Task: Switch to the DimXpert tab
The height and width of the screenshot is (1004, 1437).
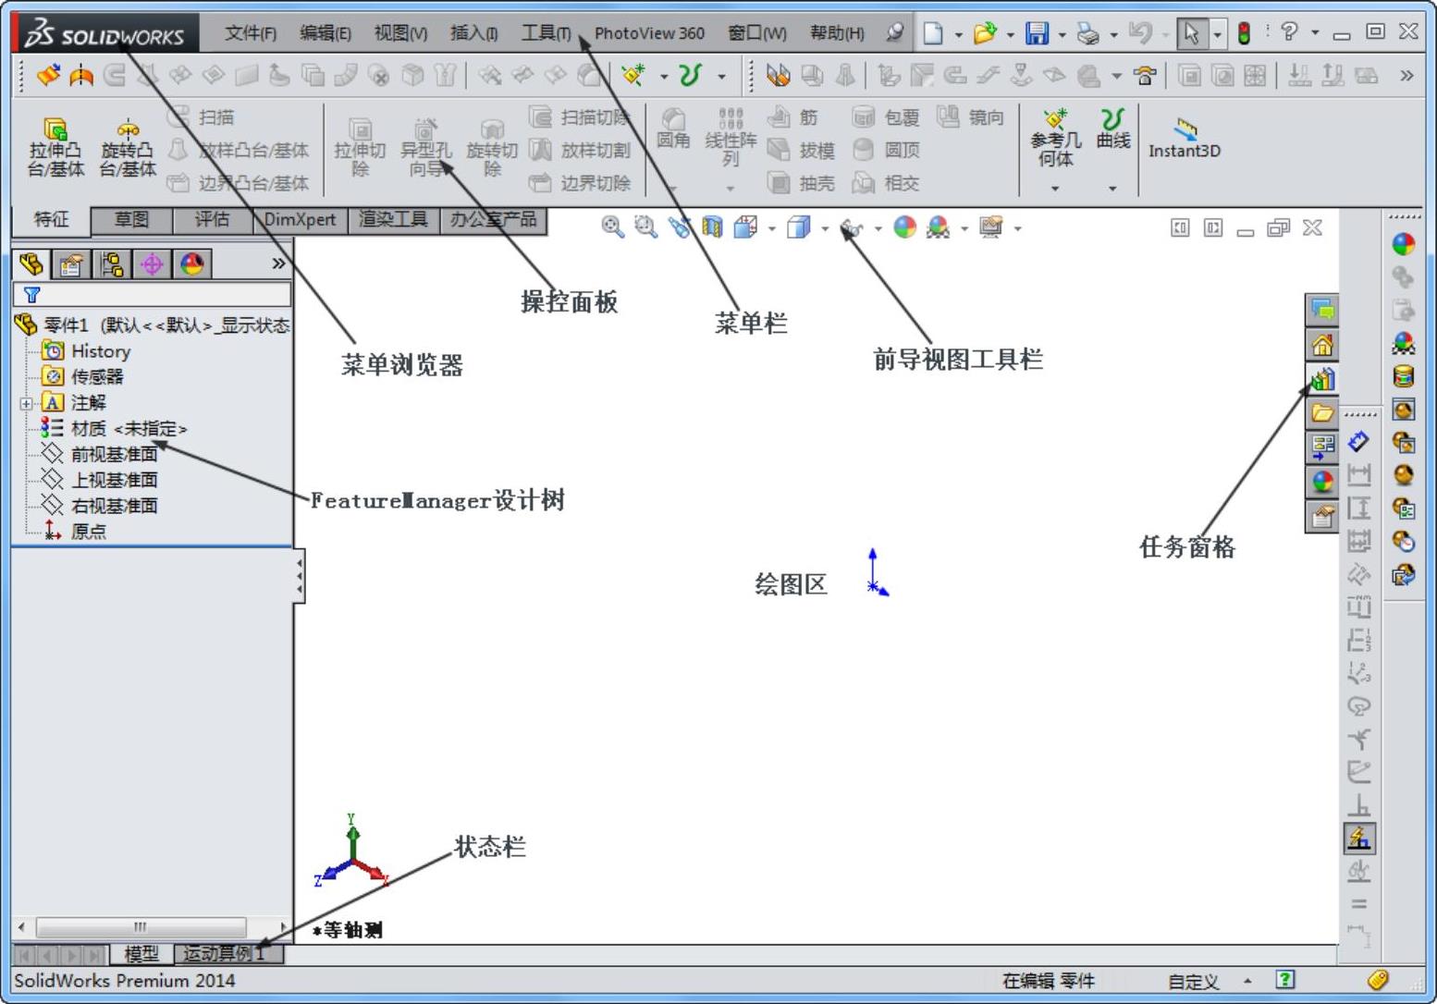Action: tap(300, 220)
